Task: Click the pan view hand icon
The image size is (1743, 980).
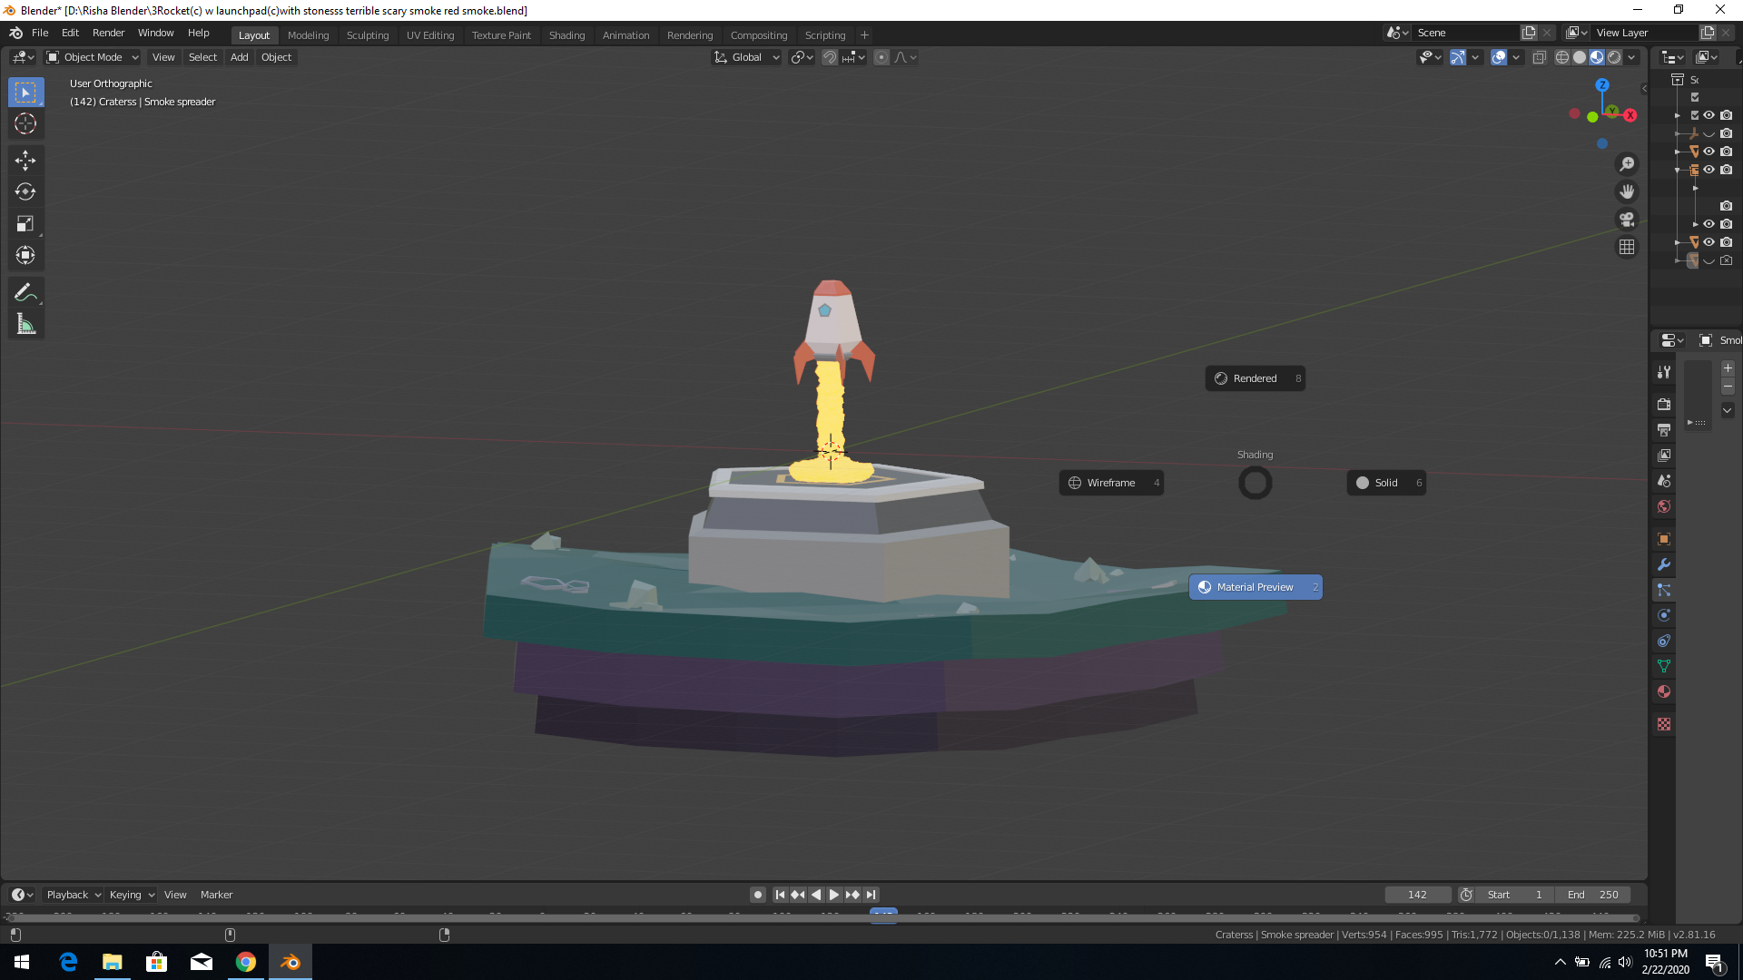Action: click(x=1627, y=191)
